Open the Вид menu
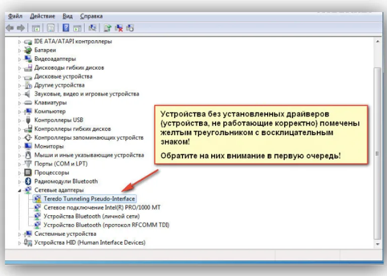 (x=68, y=16)
